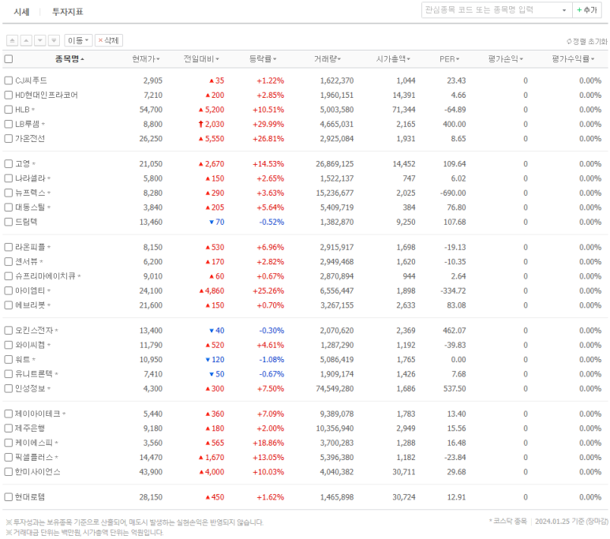Open the LB루셈 stock link
The image size is (610, 539).
[28, 124]
